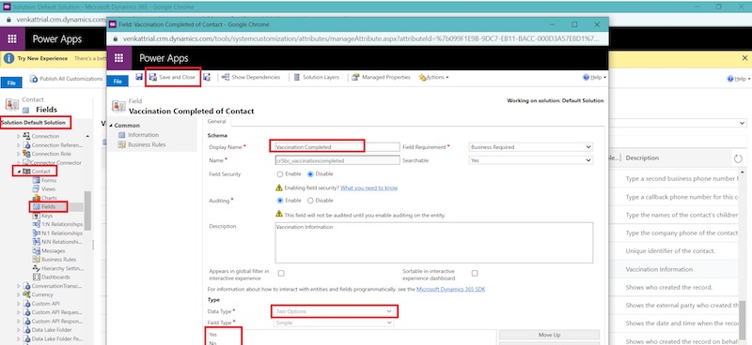
Task: Expand the Custom API node
Action: (19, 304)
